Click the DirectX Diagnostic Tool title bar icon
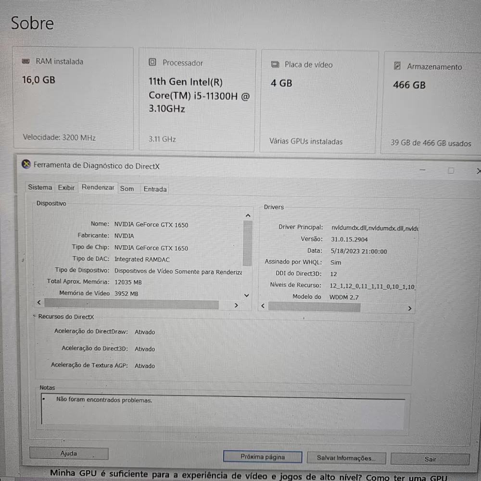The height and width of the screenshot is (481, 481). click(x=26, y=165)
